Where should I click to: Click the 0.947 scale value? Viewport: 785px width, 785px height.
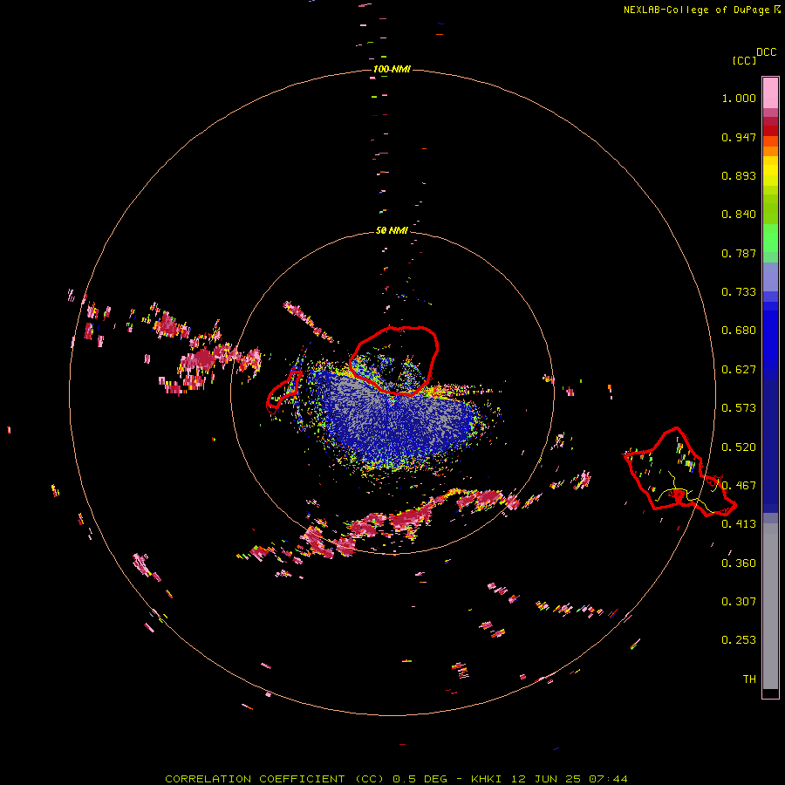coord(739,137)
